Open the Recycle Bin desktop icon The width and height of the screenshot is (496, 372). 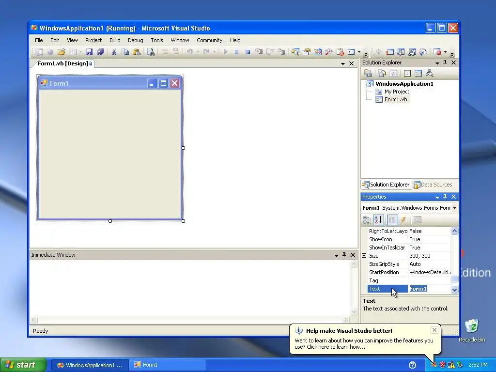[472, 330]
